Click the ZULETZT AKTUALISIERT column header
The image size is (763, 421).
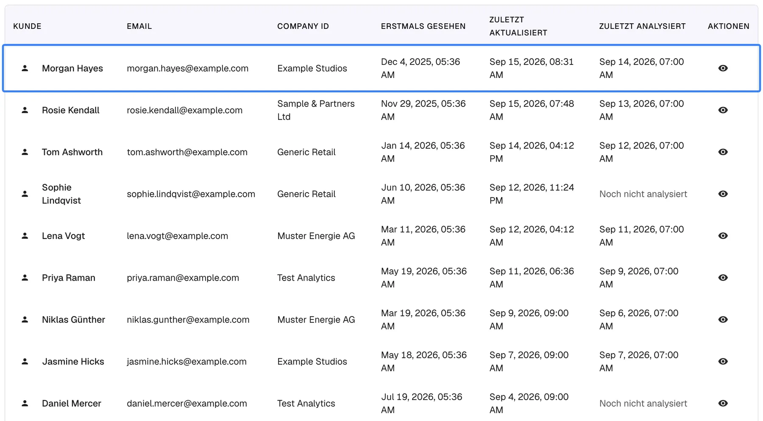point(518,26)
